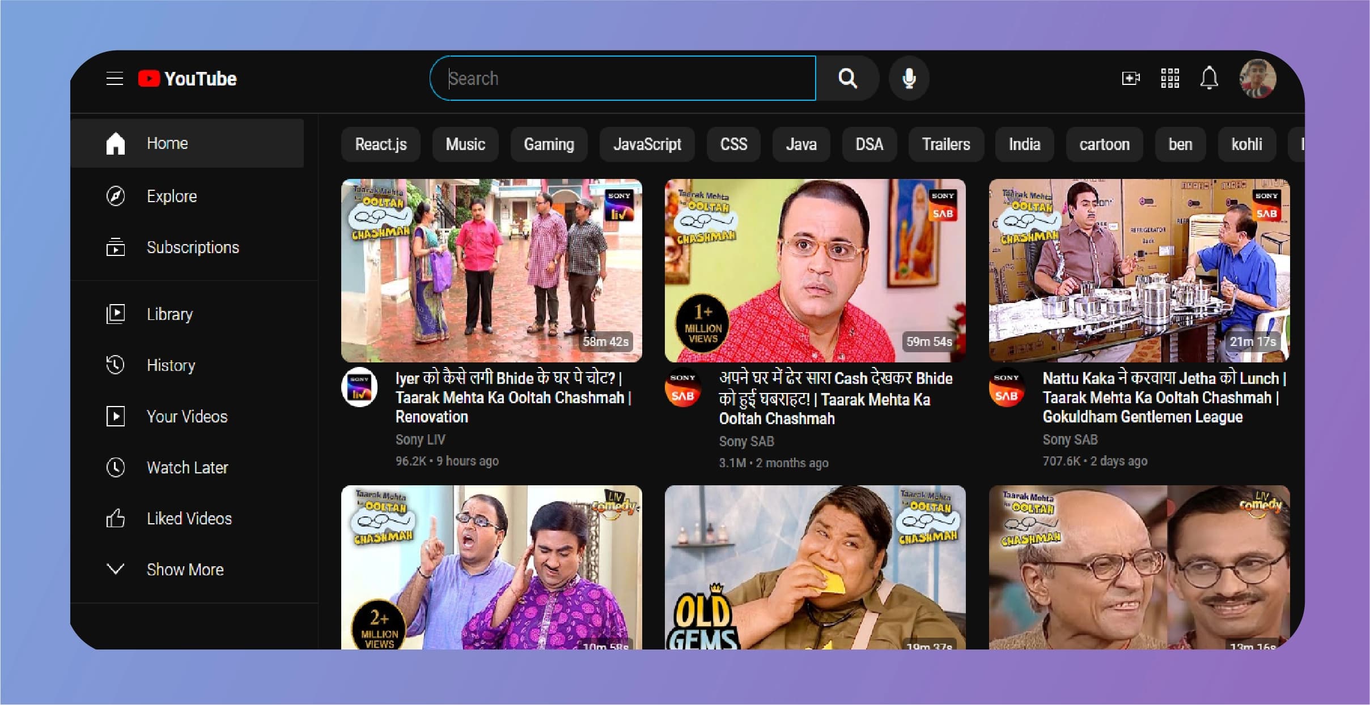Open the create video icon
The height and width of the screenshot is (705, 1370).
click(x=1131, y=78)
